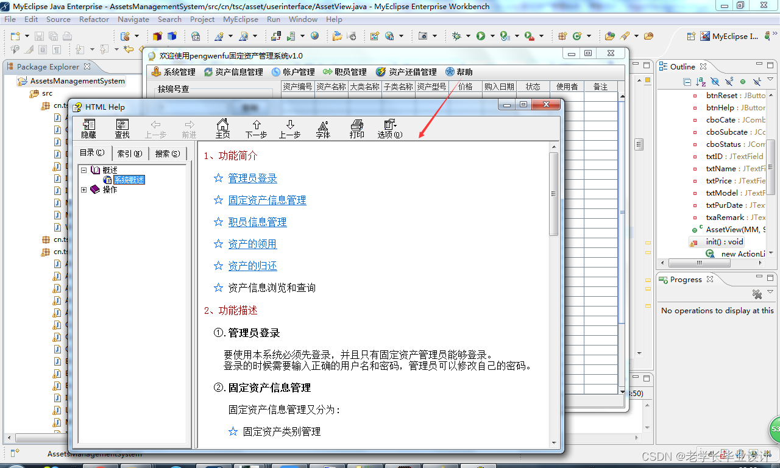
Task: Toggle the hide static fields filter in Outline
Action: point(729,81)
